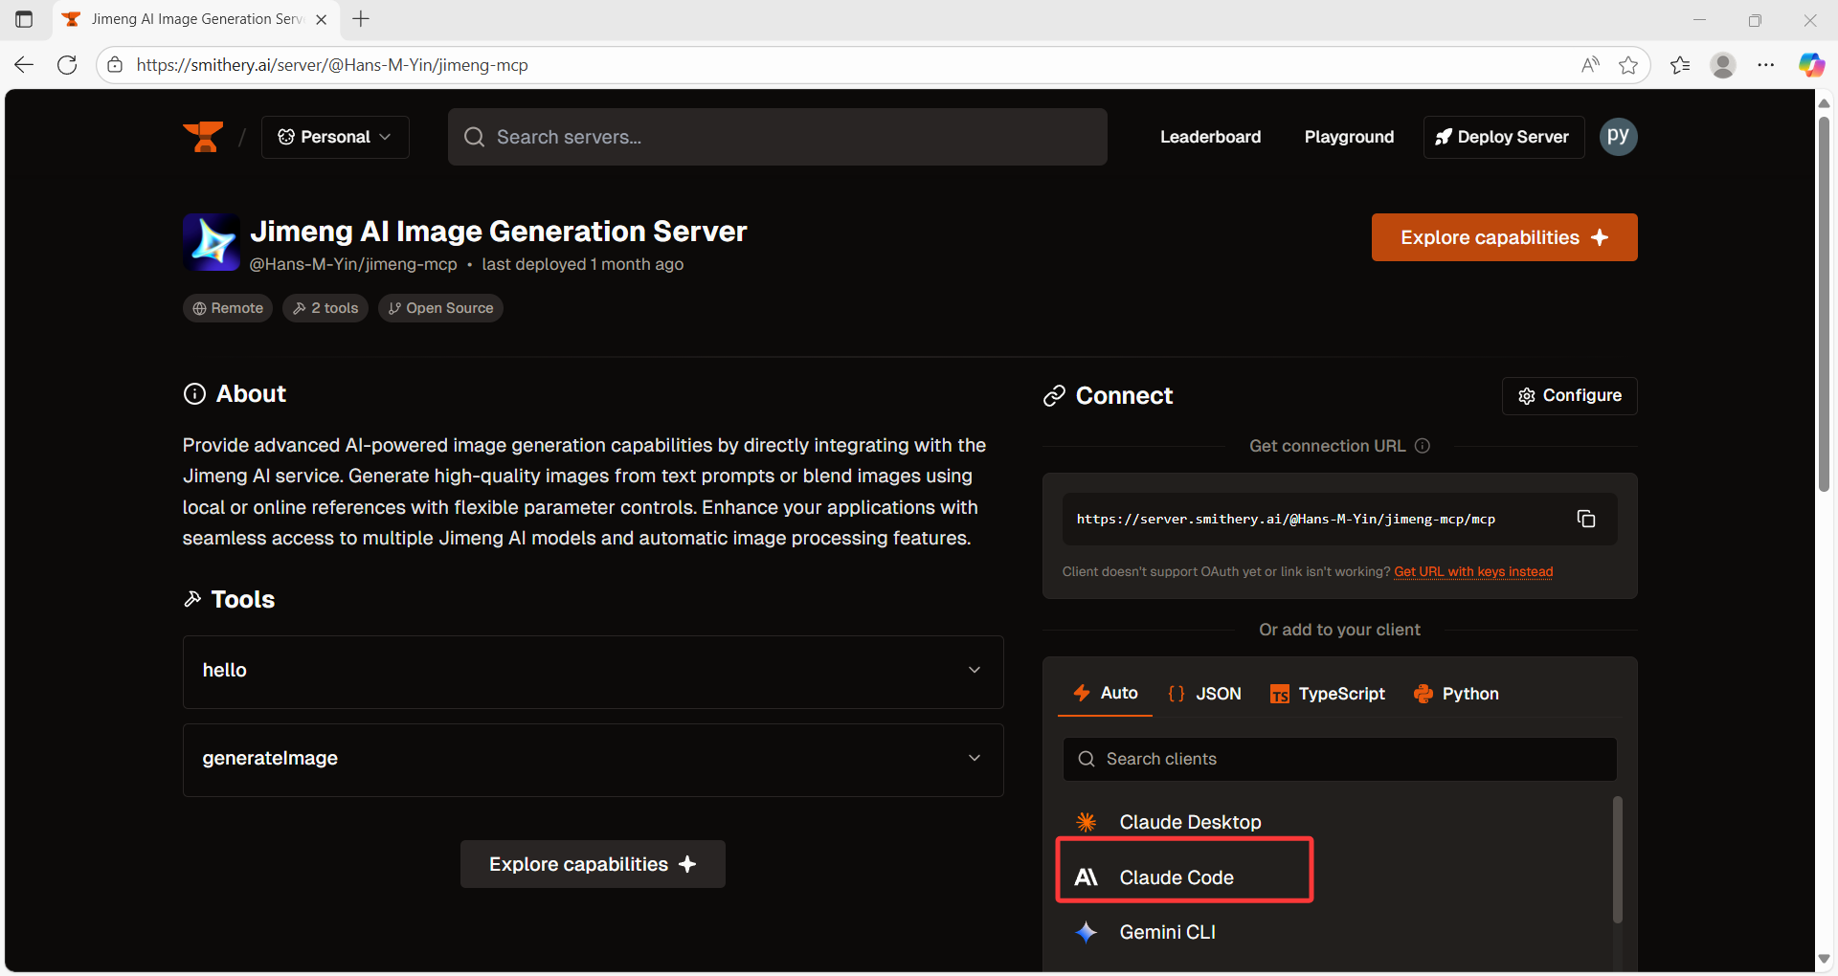Viewport: 1838px width, 976px height.
Task: Toggle Read aloud icon
Action: pyautogui.click(x=1590, y=65)
